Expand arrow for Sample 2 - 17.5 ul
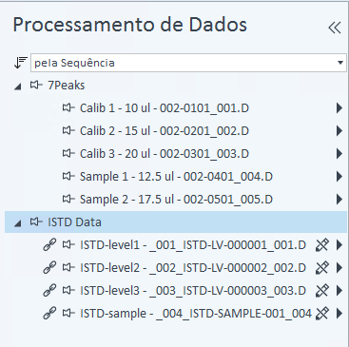 339,200
